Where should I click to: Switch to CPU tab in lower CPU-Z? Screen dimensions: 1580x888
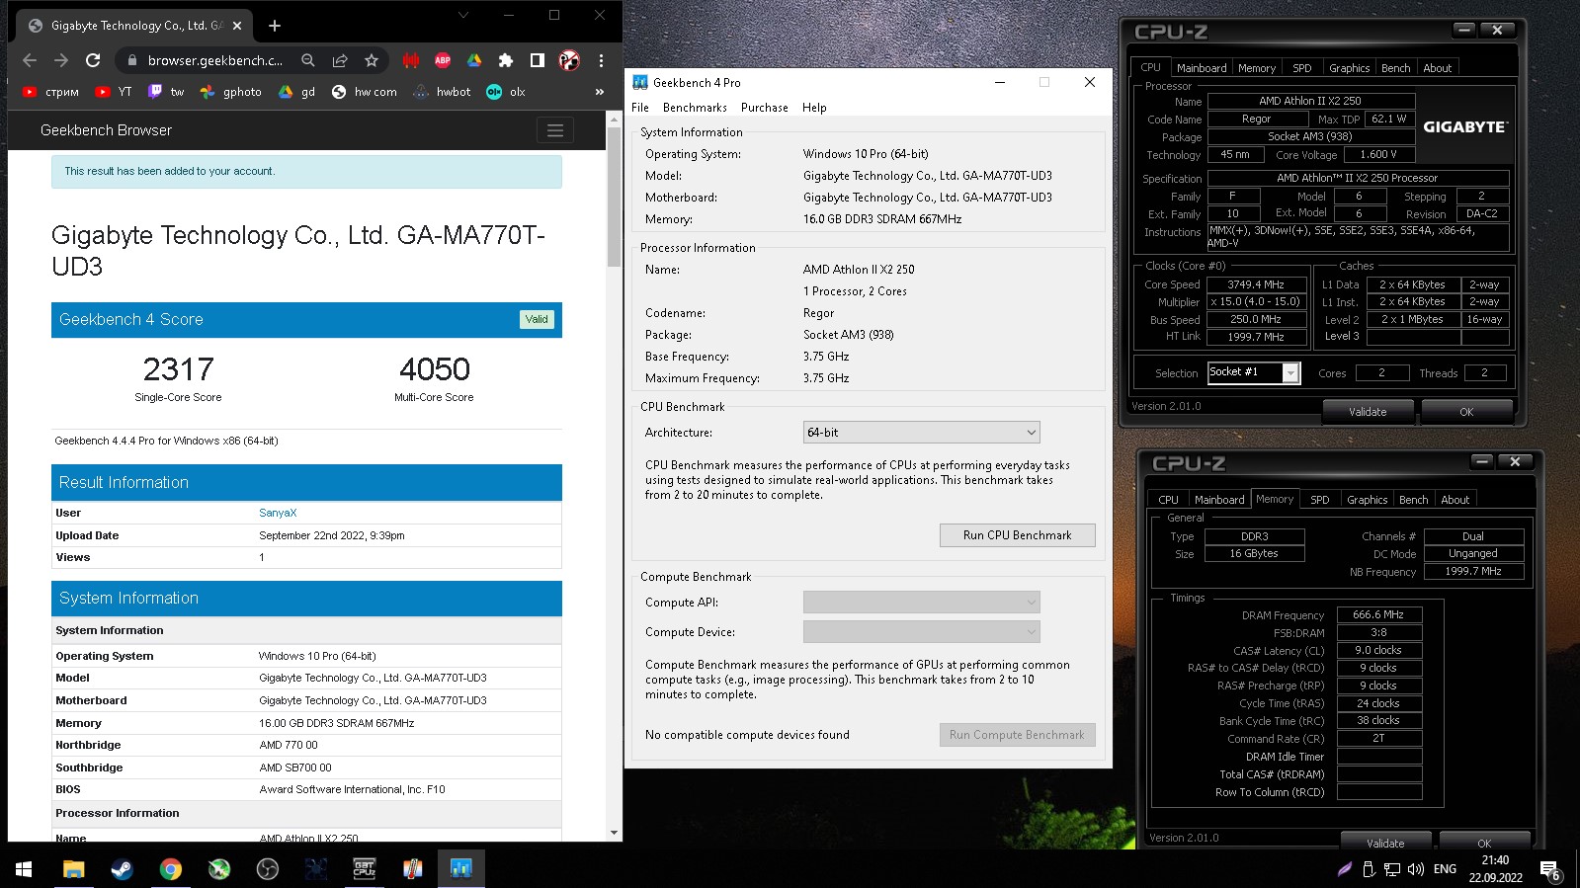(x=1168, y=500)
